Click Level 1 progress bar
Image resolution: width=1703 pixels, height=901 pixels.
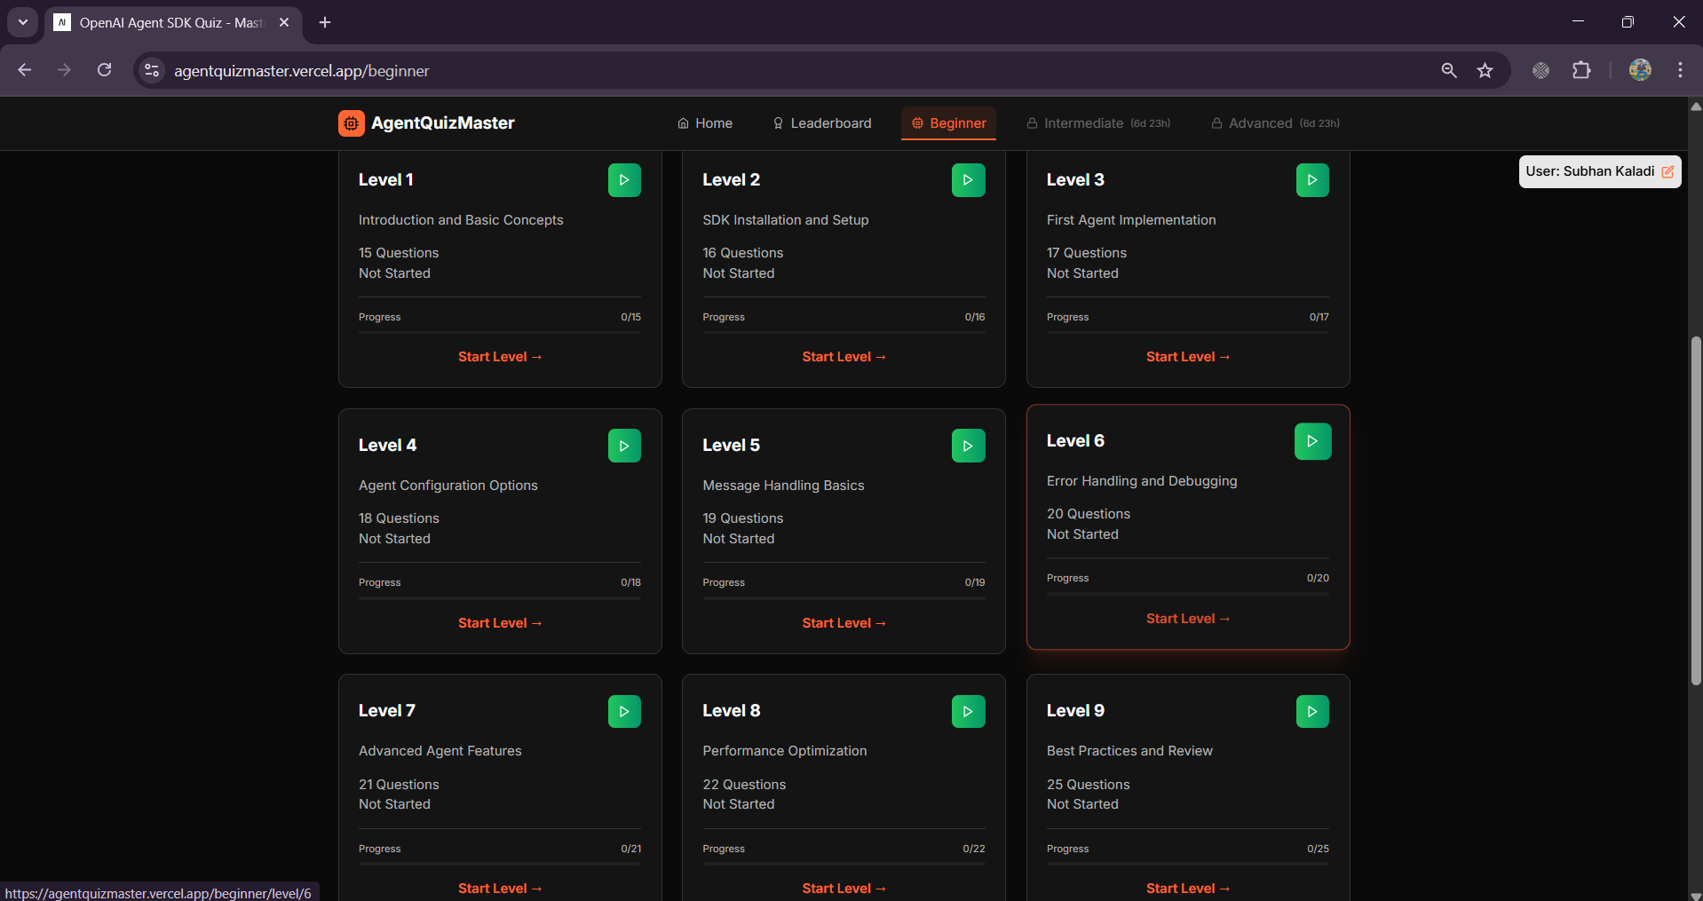[x=500, y=333]
